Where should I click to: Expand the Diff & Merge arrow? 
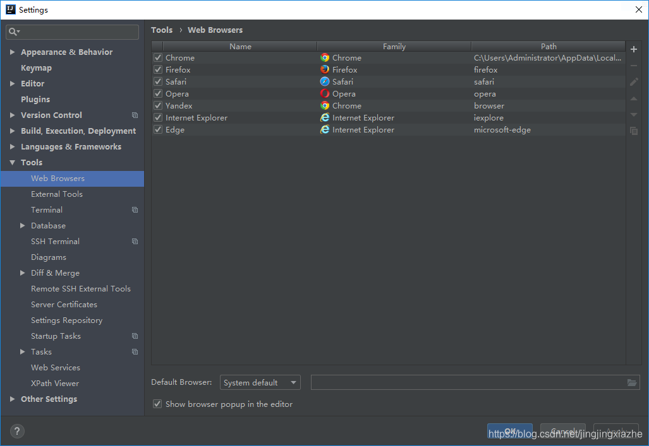(x=22, y=273)
